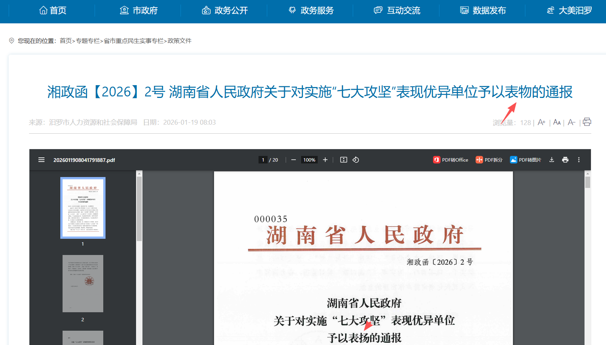
Task: Open the PDF viewer more actions menu
Action: tap(579, 160)
